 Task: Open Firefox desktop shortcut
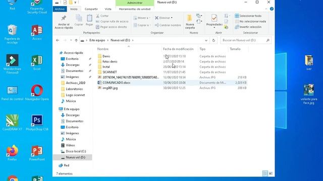[12, 153]
